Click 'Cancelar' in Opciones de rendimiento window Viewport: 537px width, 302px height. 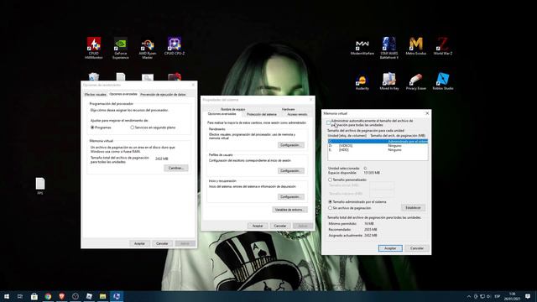(x=162, y=243)
